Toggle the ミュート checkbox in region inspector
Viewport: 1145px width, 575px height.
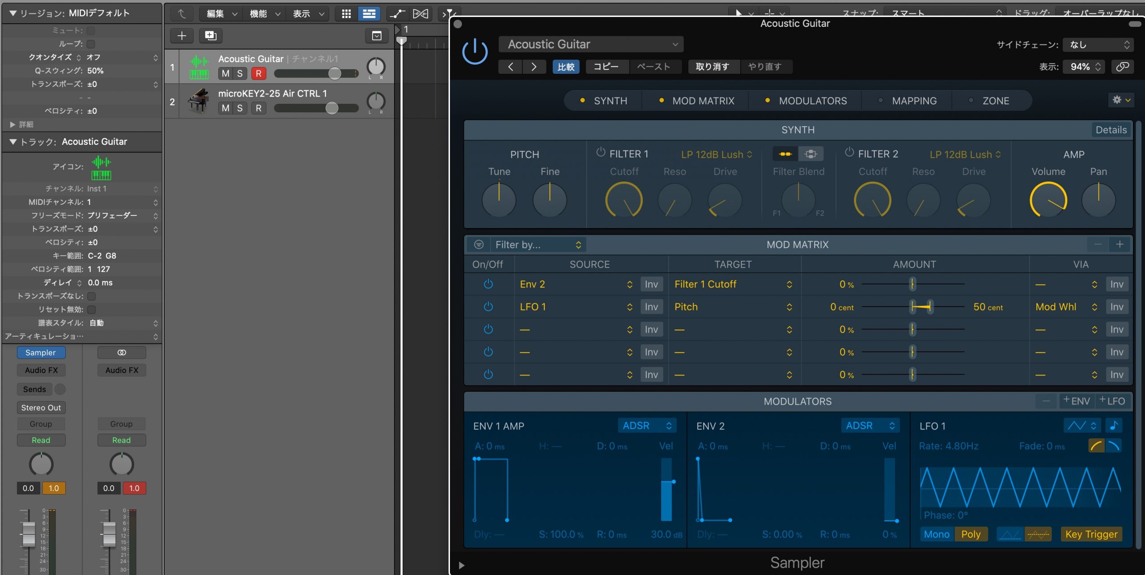pos(91,30)
